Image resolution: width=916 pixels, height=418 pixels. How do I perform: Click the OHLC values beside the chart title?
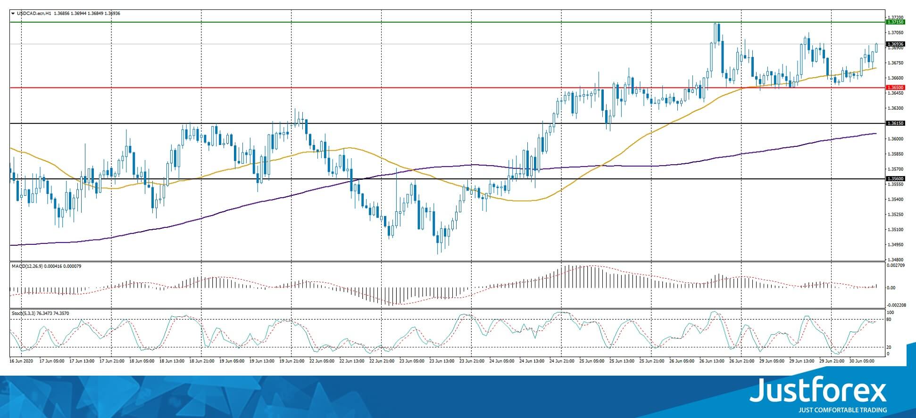(x=87, y=14)
